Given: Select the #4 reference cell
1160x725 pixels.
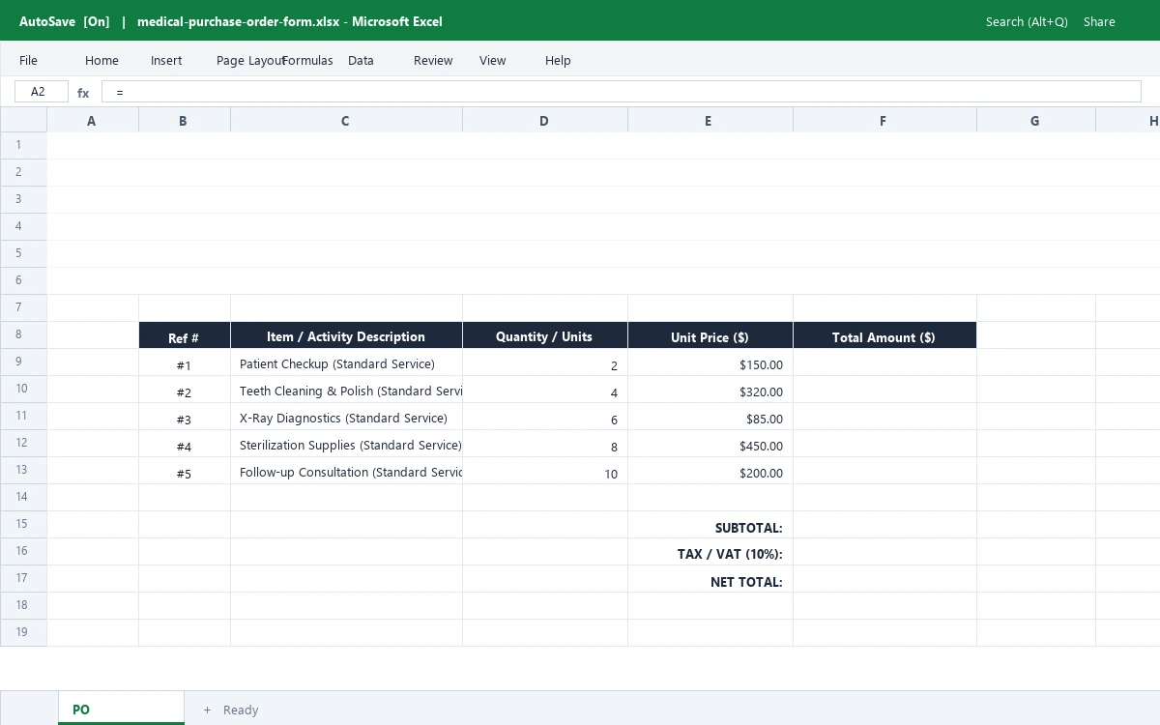Looking at the screenshot, I should click(184, 444).
